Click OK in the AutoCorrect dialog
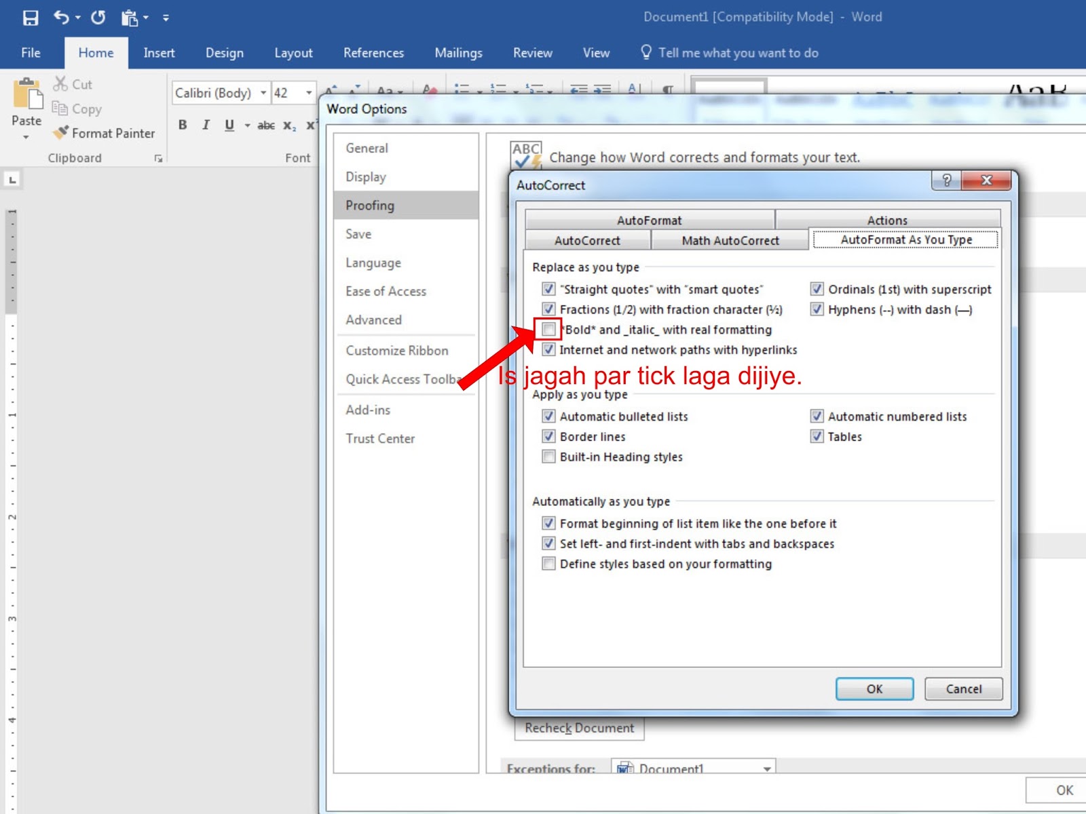The image size is (1086, 814). (x=874, y=689)
